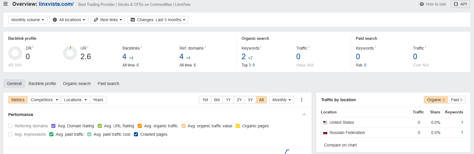Toggle the Avg. organic traffic checkbox
Image resolution: width=474 pixels, height=154 pixels.
140,126
